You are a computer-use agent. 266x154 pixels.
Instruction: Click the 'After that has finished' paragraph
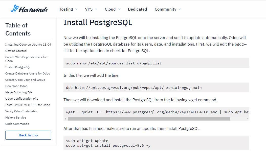(x=132, y=129)
